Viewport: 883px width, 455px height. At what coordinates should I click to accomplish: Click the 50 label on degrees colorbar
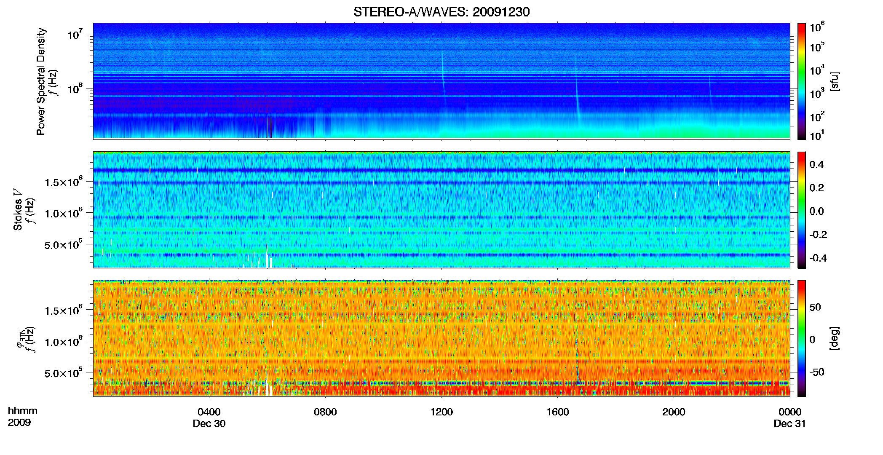[x=815, y=307]
